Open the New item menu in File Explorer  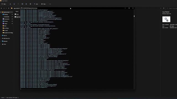click(4, 4)
